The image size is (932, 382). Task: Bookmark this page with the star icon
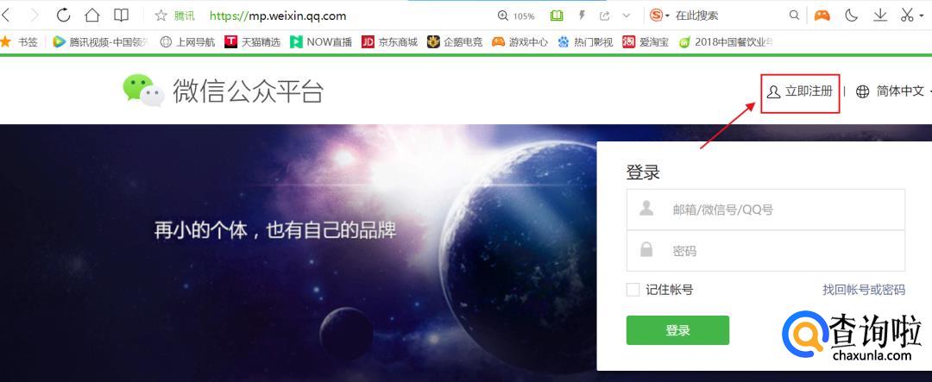click(x=161, y=16)
